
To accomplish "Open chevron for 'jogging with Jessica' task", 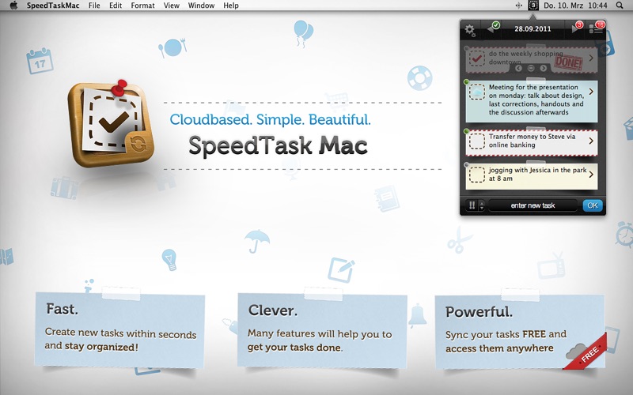I will tap(590, 175).
